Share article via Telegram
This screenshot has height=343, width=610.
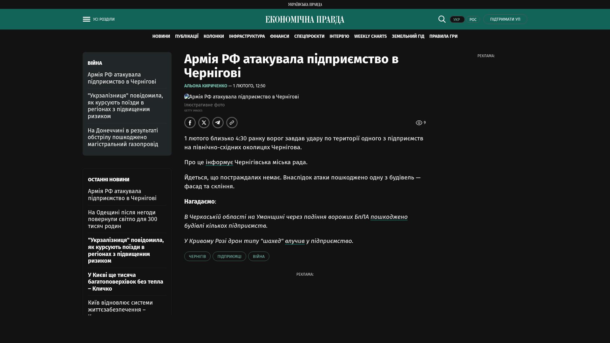218,123
